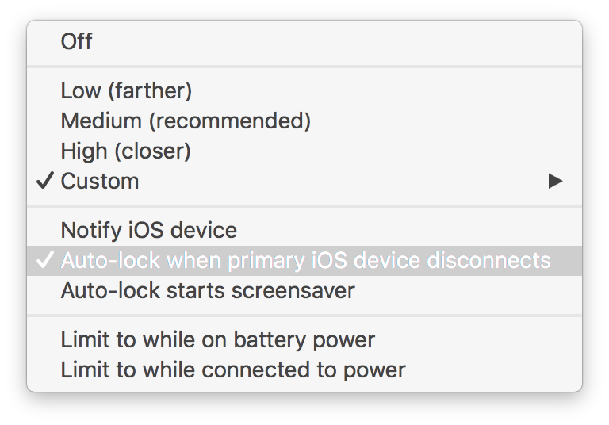Click the empty check space beside Off
This screenshot has height=425, width=609.
pyautogui.click(x=45, y=42)
